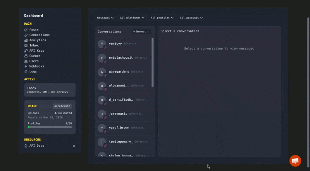
Task: Click temitopemarv_'s avatar icon
Action: tap(102, 142)
